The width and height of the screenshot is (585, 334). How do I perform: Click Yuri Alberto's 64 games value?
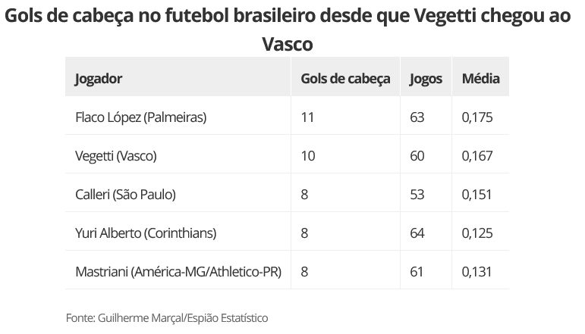coord(417,233)
